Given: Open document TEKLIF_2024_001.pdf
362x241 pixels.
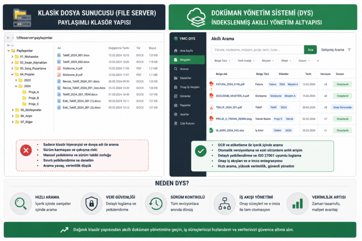Looking at the screenshot, I should [229, 107].
